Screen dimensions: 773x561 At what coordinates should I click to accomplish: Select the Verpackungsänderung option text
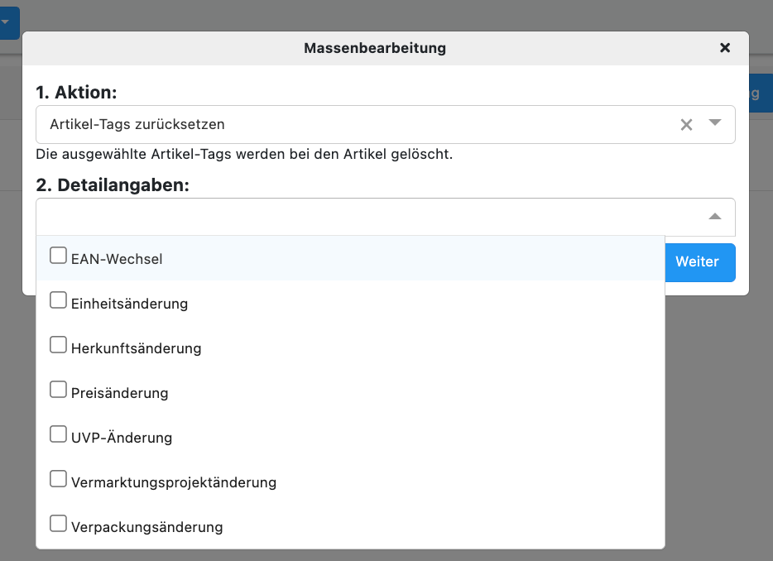147,527
